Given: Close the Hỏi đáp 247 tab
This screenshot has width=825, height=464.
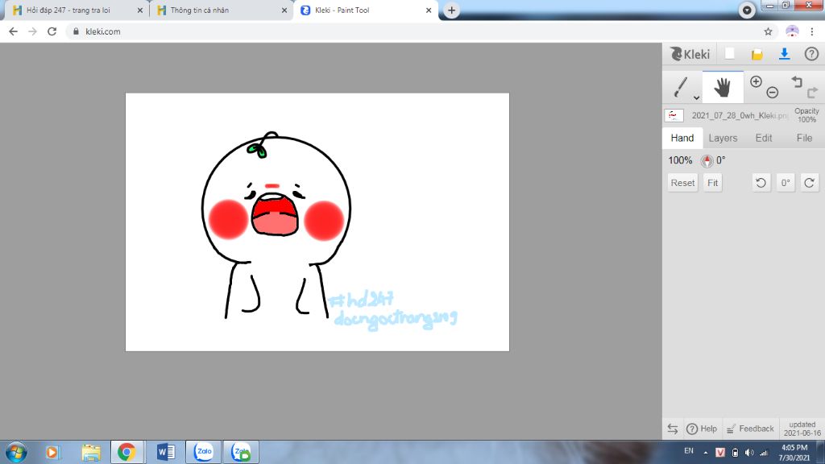Looking at the screenshot, I should tap(140, 10).
